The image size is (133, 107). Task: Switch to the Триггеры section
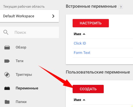pyautogui.click(x=24, y=75)
